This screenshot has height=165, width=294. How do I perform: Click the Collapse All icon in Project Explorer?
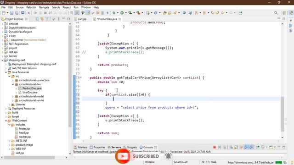(37, 19)
